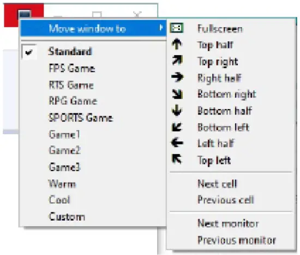
Task: Click the down arrow Bottom half icon
Action: pyautogui.click(x=177, y=110)
